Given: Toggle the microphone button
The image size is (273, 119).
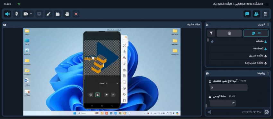Looking at the screenshot, I should (16, 14).
